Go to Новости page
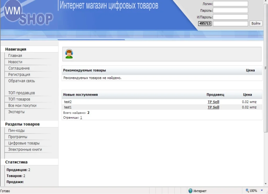This screenshot has width=268, height=194. tap(15, 62)
